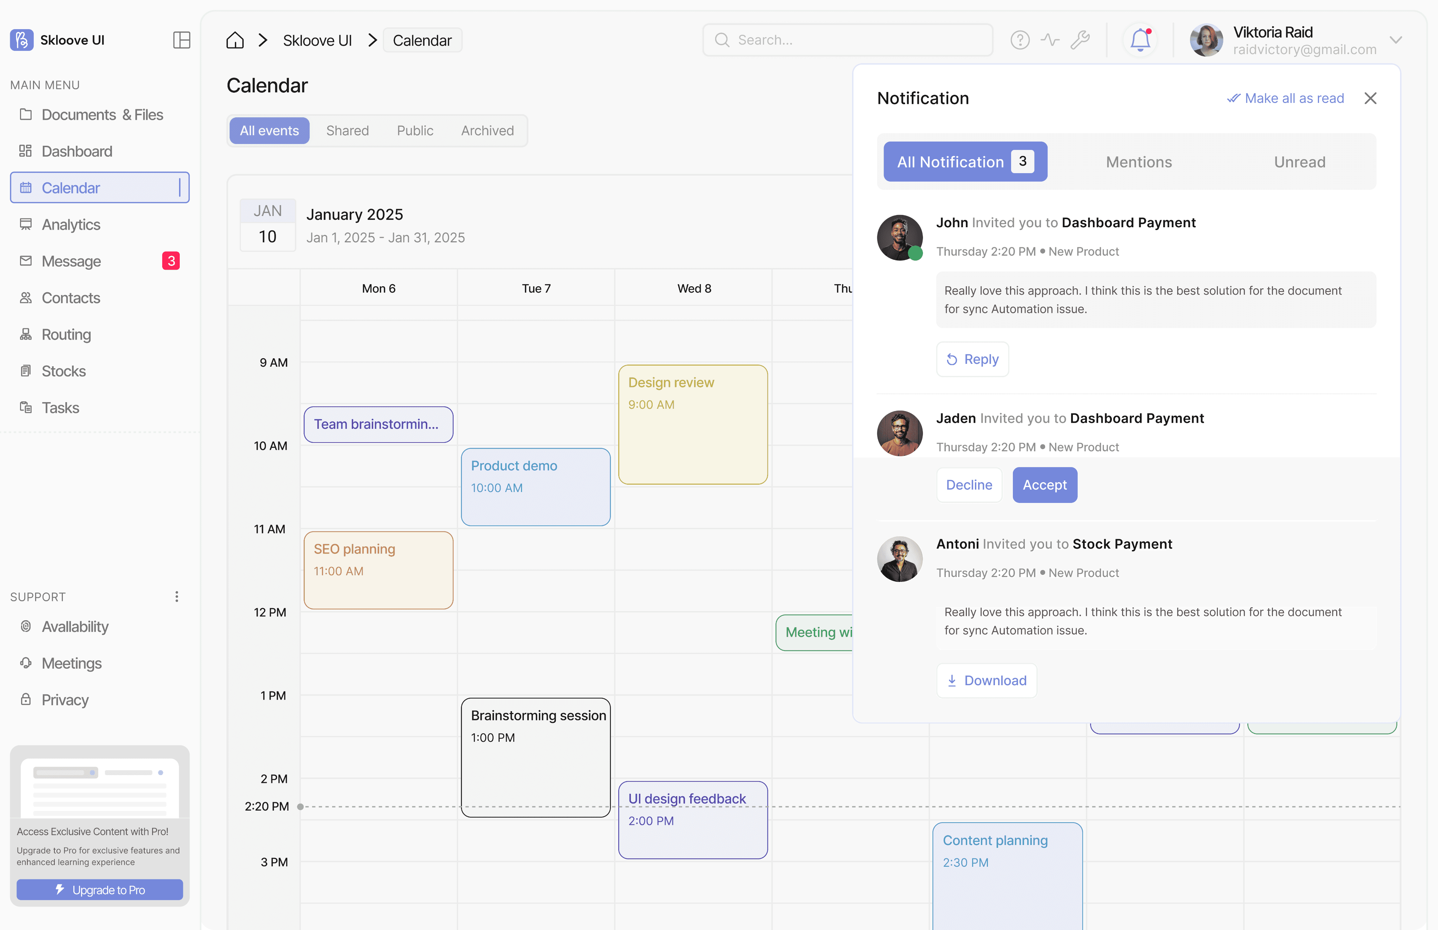The width and height of the screenshot is (1438, 930).
Task: Open Message in the main menu
Action: coord(71,261)
